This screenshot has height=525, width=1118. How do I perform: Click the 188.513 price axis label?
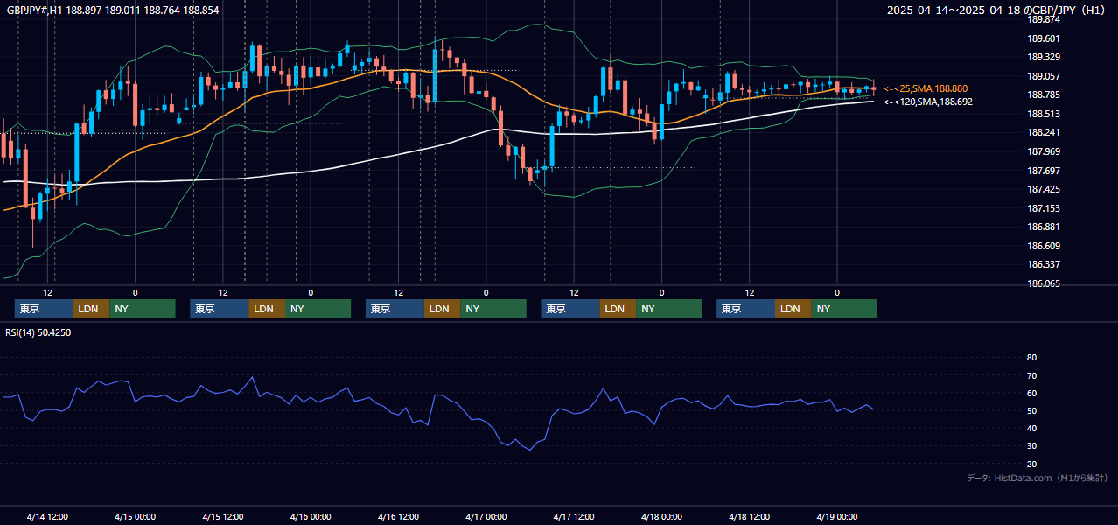click(1043, 114)
